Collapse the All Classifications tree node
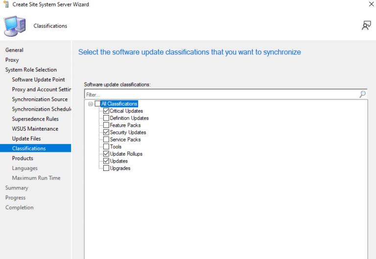Viewport: 376px width, 259px height. [91, 104]
